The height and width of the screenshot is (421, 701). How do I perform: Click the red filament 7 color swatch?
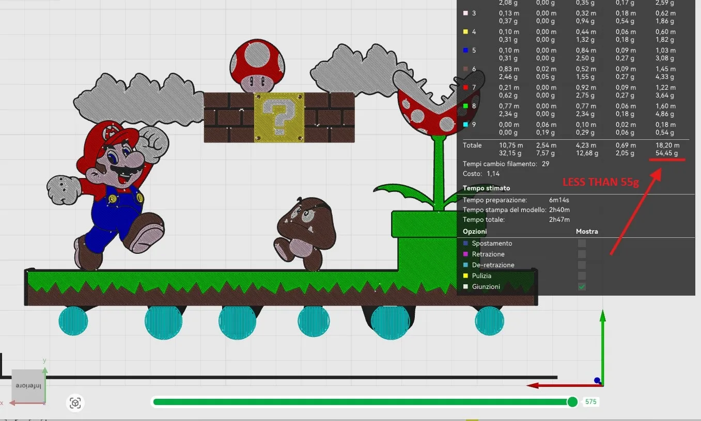pos(465,87)
